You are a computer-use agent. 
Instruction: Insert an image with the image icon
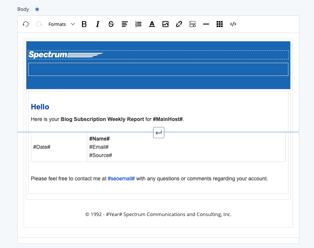pyautogui.click(x=165, y=24)
